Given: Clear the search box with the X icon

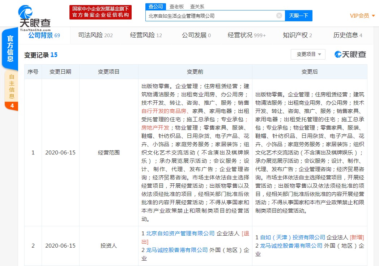Looking at the screenshot, I should tap(279, 16).
